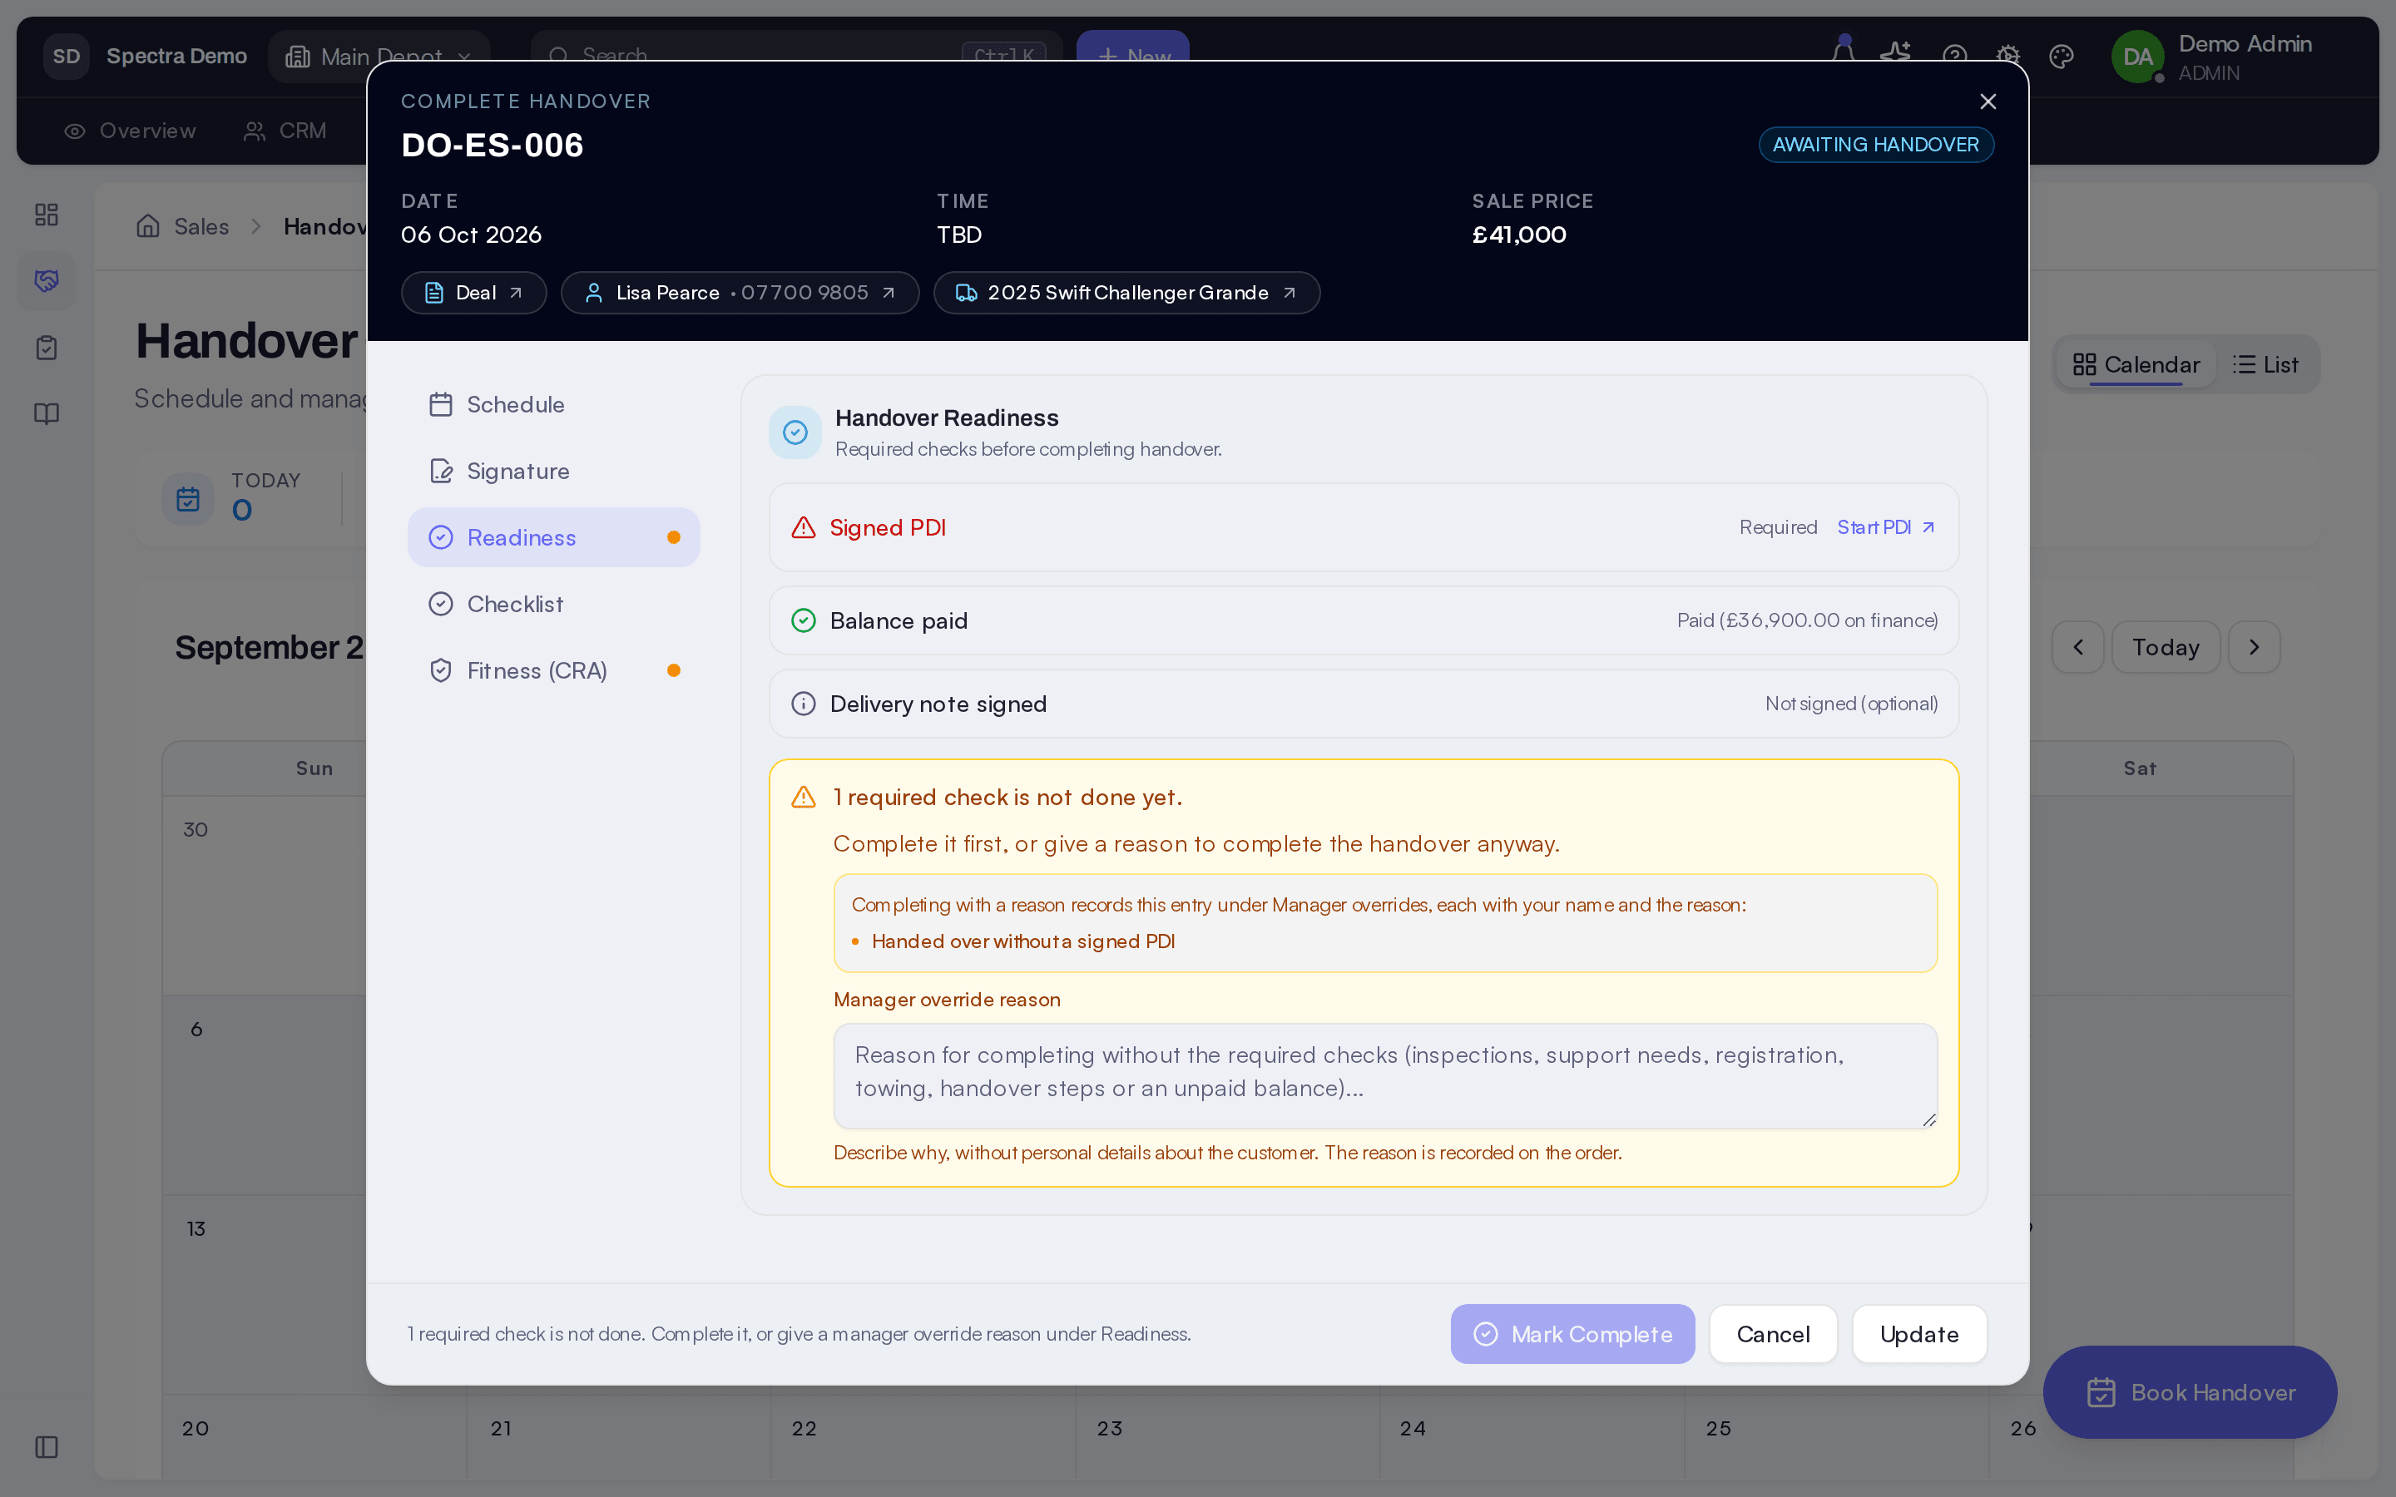Screen dimensions: 2396x1497
Task: Click the Delivery note signed info icon
Action: click(803, 703)
